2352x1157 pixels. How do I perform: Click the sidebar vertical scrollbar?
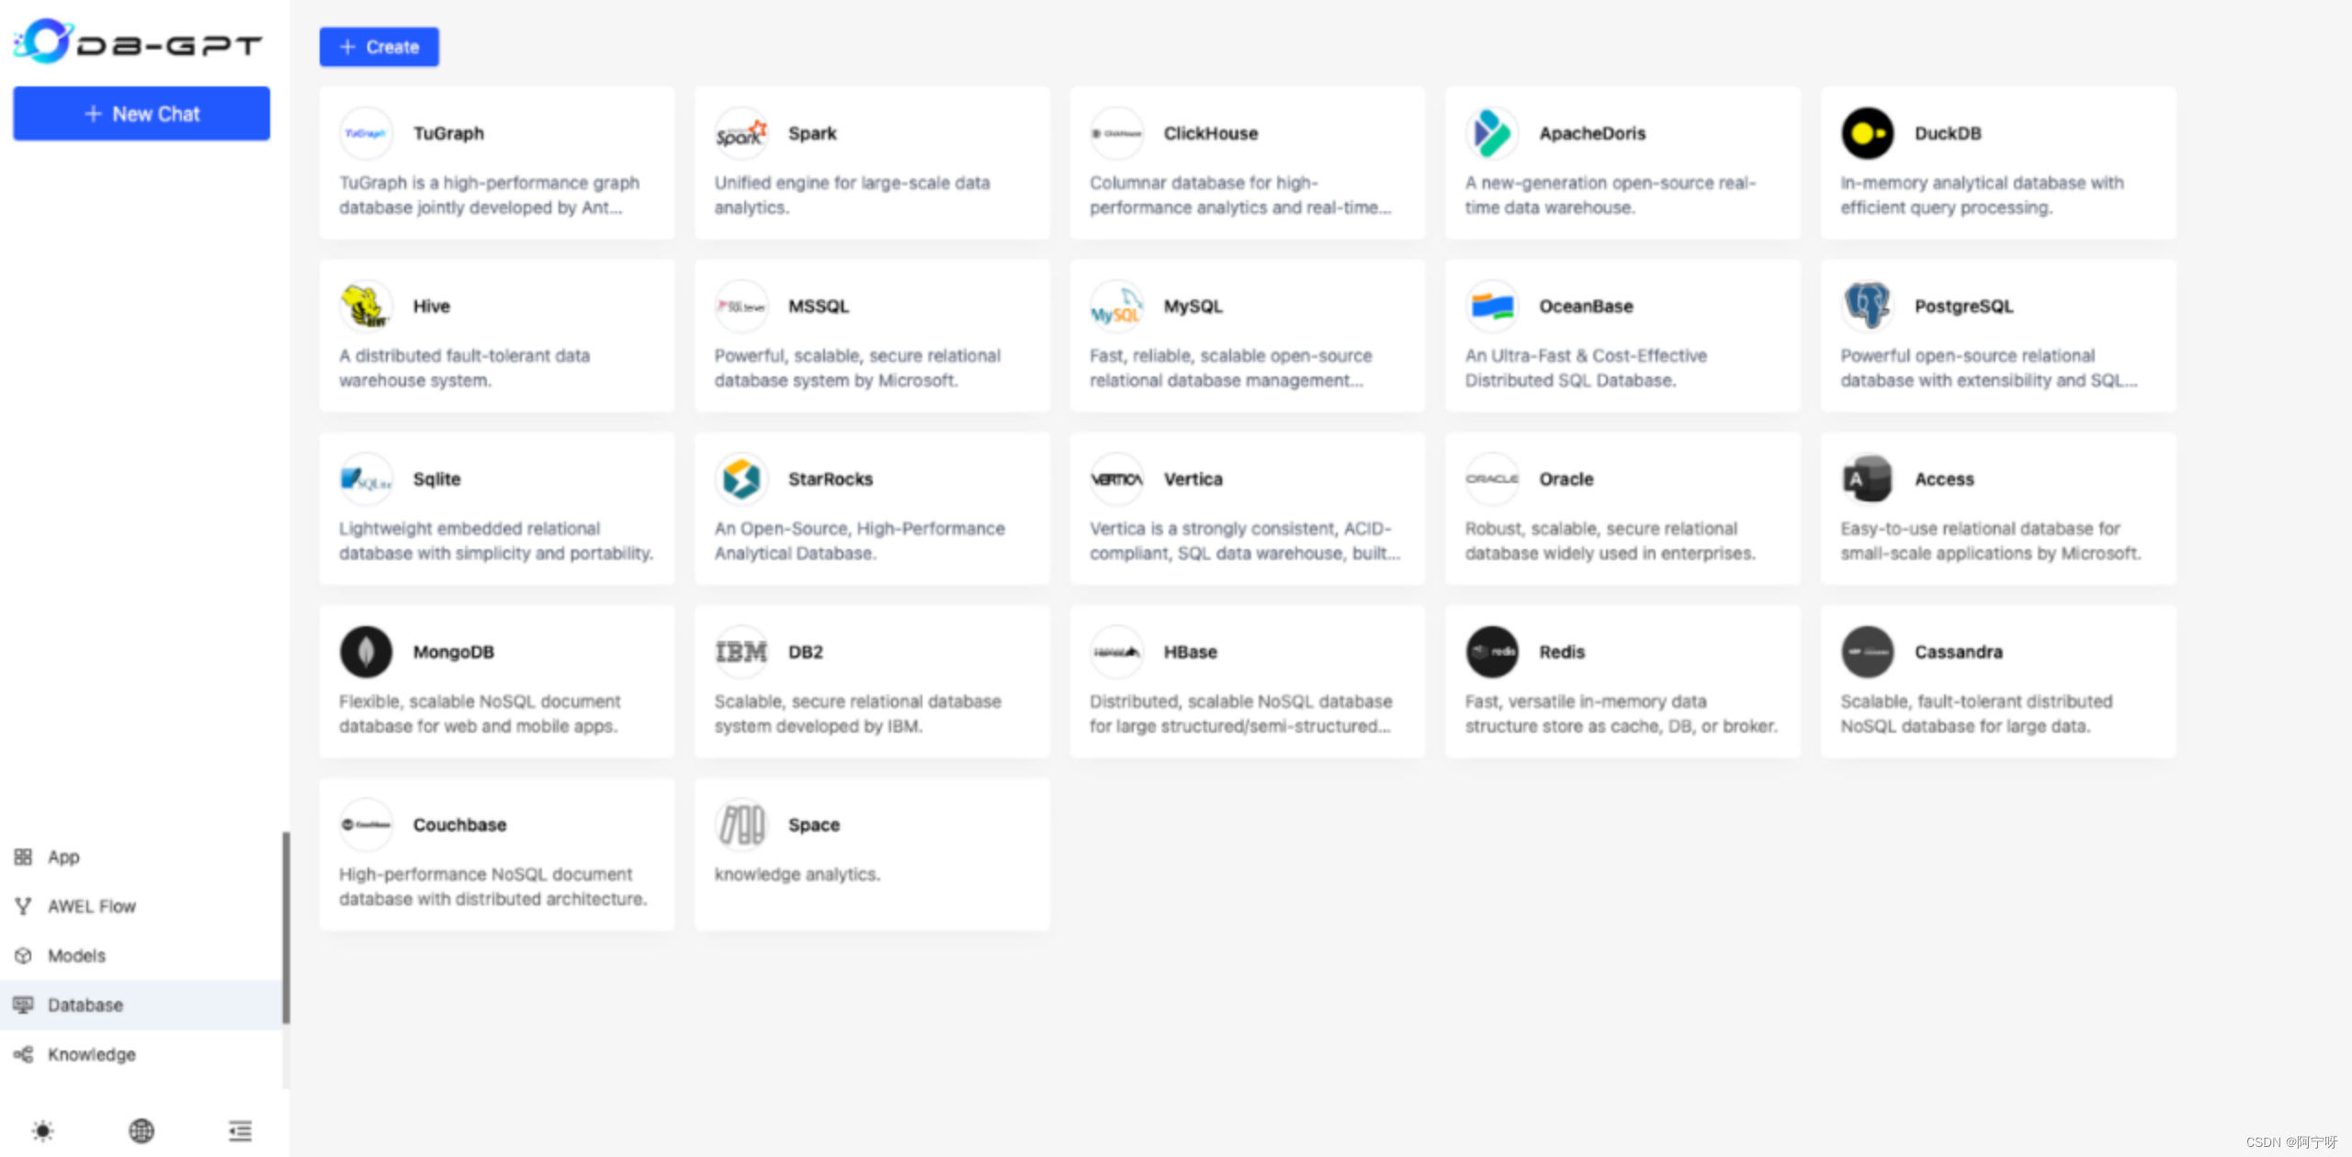[x=286, y=927]
